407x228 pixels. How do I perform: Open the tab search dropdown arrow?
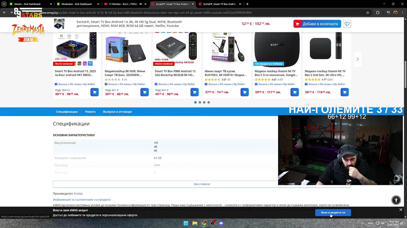[x=4, y=4]
